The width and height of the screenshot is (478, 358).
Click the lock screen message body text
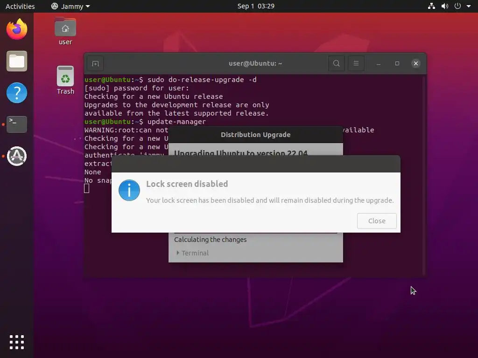270,200
